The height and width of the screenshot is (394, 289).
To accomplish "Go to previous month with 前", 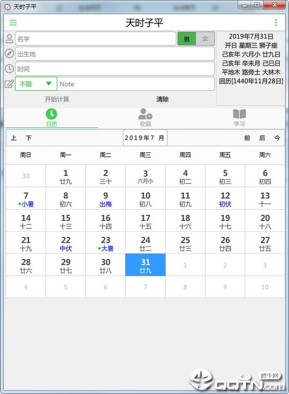I will 247,138.
